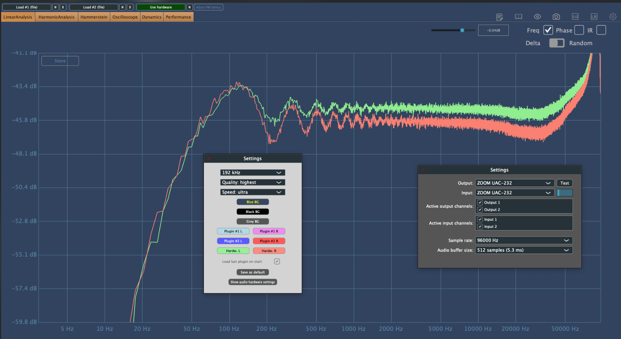
Task: Open the Sample rate 96000 Hz dropdown
Action: (x=524, y=241)
